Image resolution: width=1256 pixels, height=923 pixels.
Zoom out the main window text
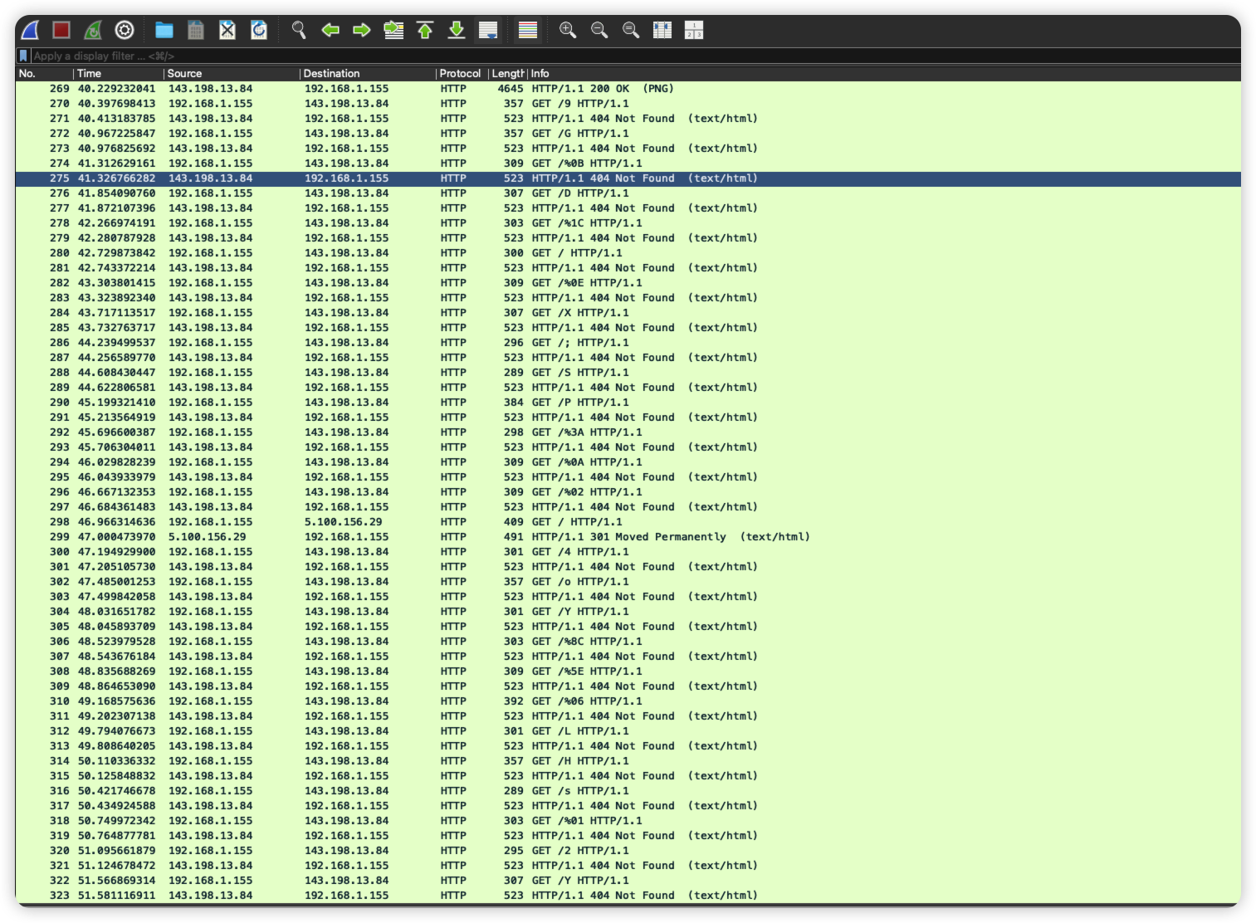tap(599, 31)
